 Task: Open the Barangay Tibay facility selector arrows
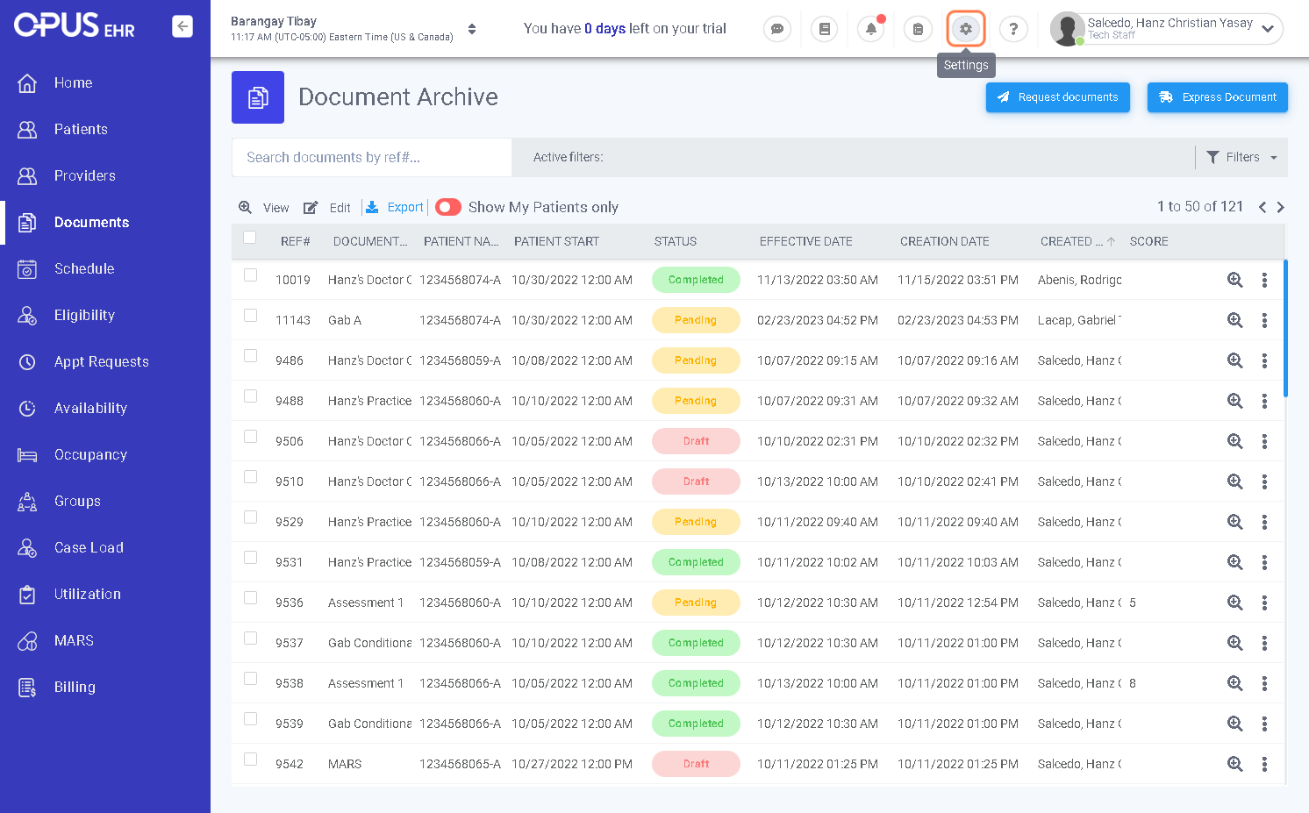click(x=472, y=29)
